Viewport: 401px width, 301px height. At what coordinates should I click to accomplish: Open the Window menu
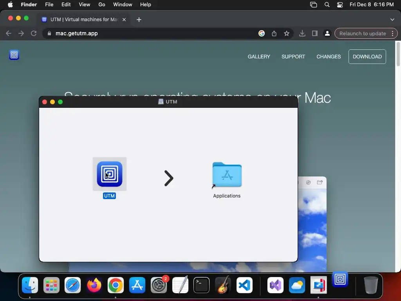point(123,5)
